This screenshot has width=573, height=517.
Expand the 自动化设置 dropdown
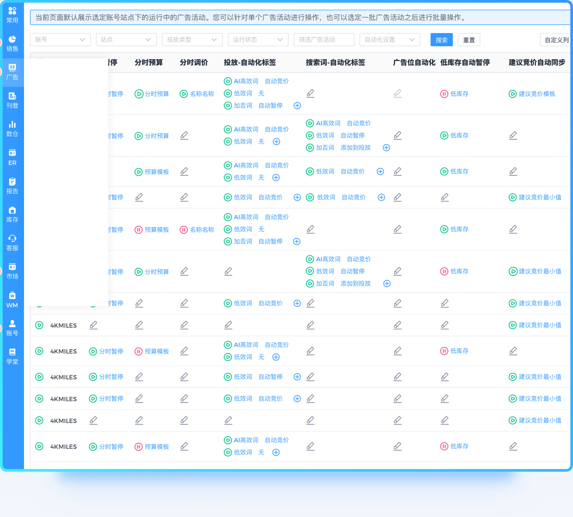pyautogui.click(x=390, y=40)
